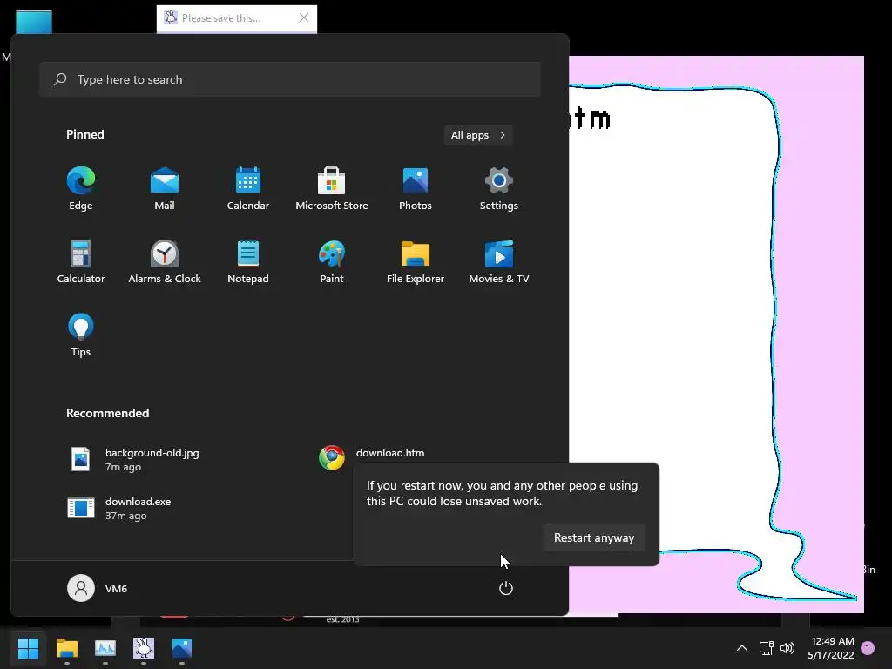Launch Movies & TV
892x669 pixels.
pyautogui.click(x=499, y=261)
